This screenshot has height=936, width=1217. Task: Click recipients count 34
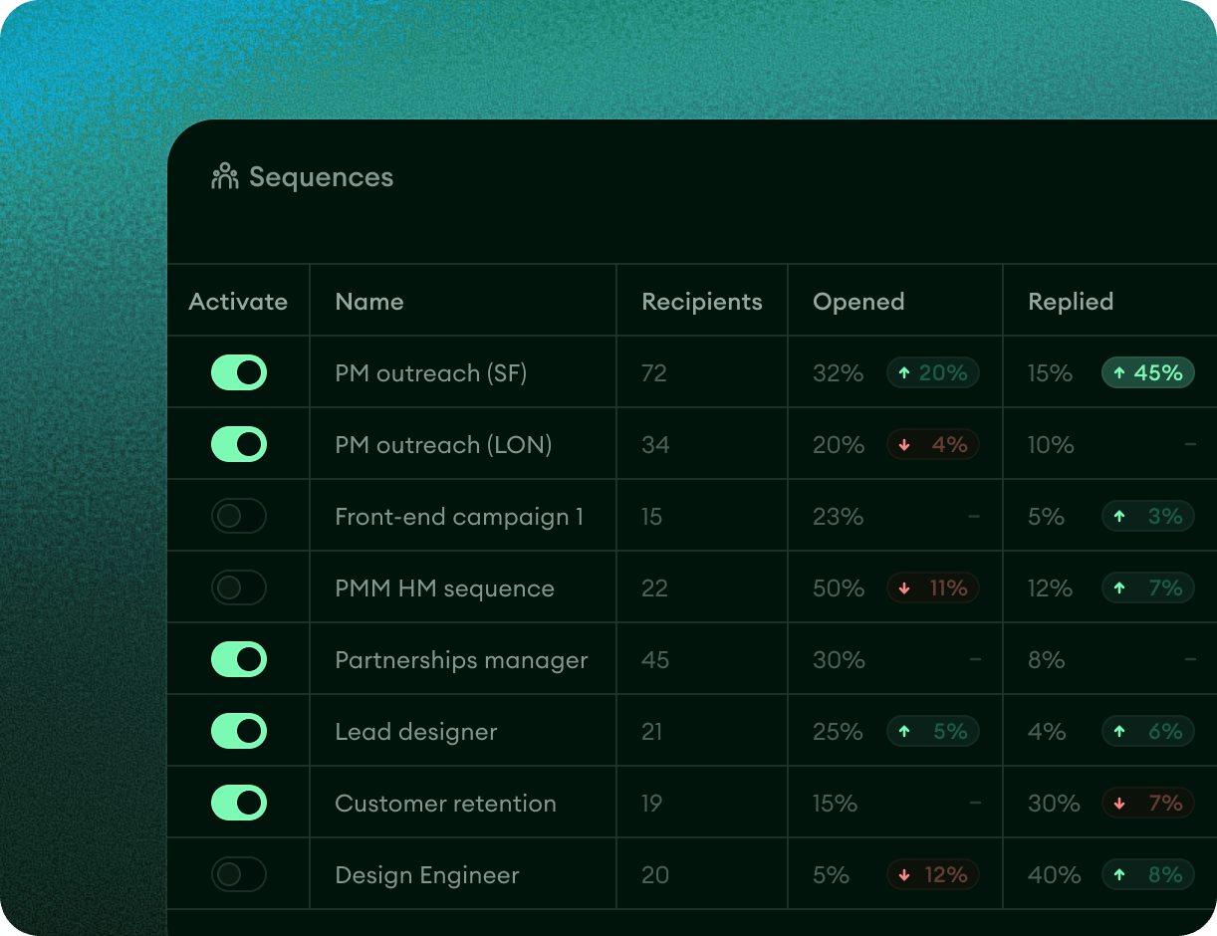655,445
